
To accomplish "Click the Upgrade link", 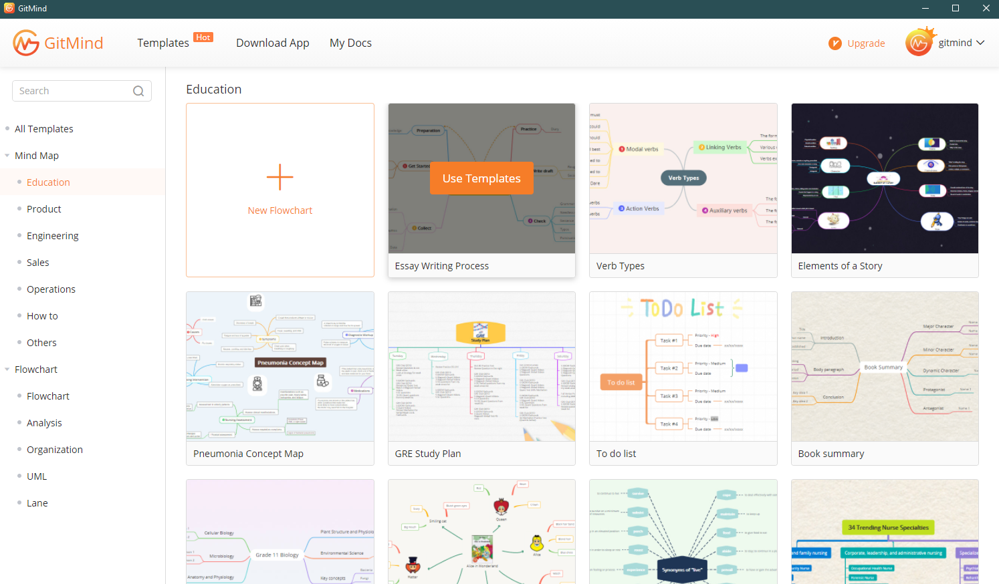I will 866,43.
